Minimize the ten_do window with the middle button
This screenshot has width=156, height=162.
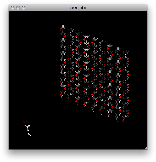[x=18, y=8]
